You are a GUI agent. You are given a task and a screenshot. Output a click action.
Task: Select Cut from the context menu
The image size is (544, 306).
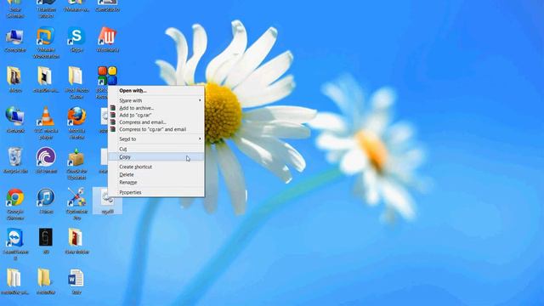point(156,150)
